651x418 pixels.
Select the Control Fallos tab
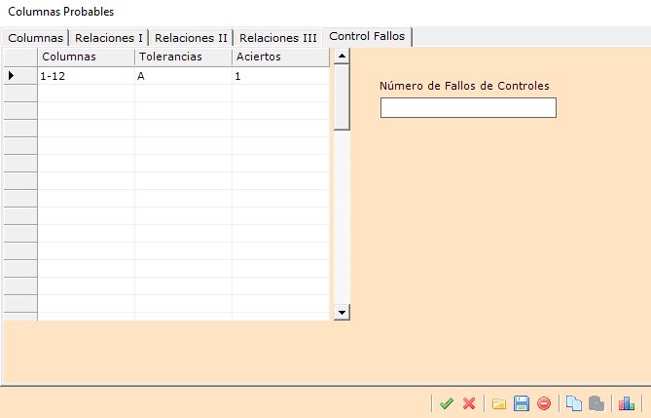pyautogui.click(x=367, y=37)
